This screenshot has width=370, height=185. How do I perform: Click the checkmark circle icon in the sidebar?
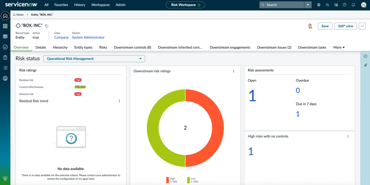5,47
